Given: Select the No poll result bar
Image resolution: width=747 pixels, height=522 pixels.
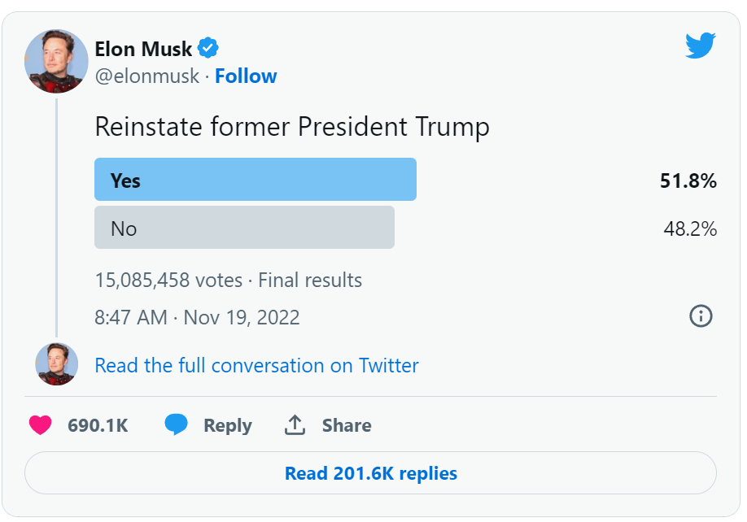Looking at the screenshot, I should pos(244,228).
